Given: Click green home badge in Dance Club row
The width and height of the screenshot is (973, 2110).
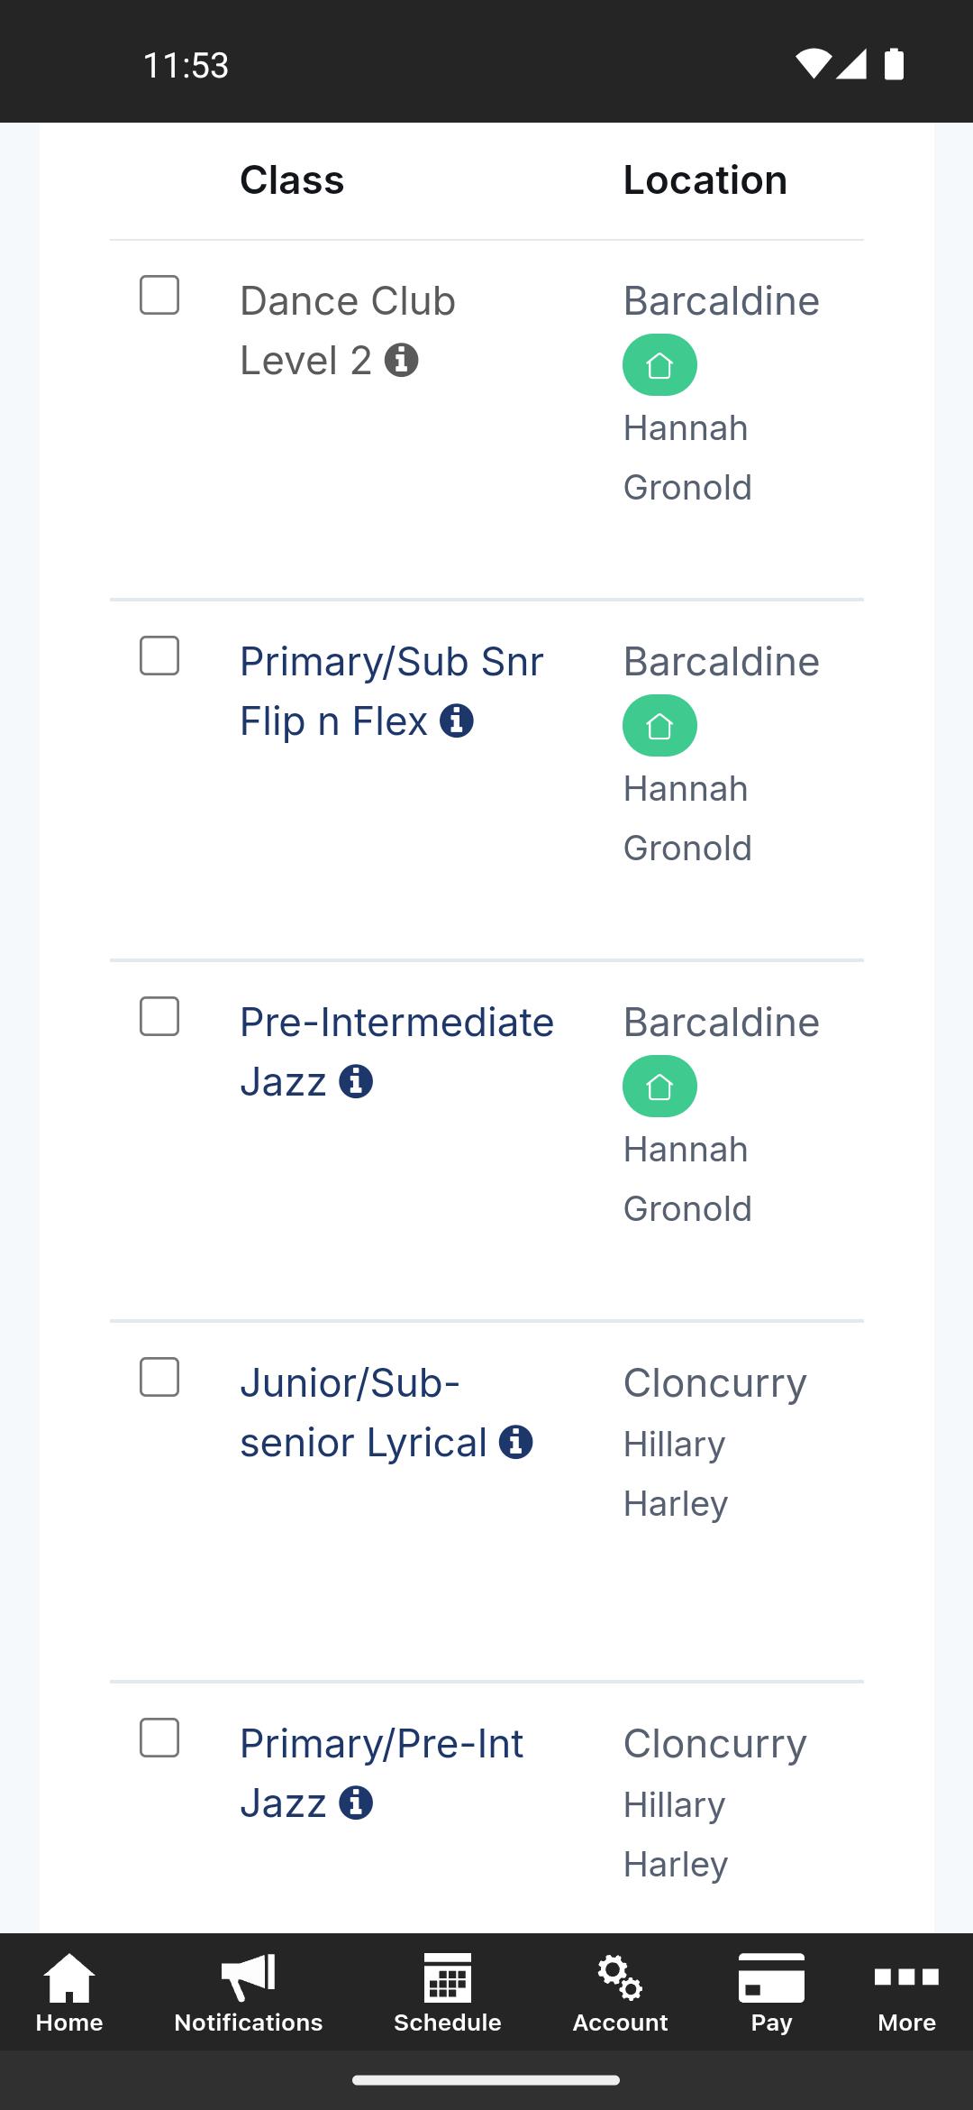Looking at the screenshot, I should coord(659,365).
